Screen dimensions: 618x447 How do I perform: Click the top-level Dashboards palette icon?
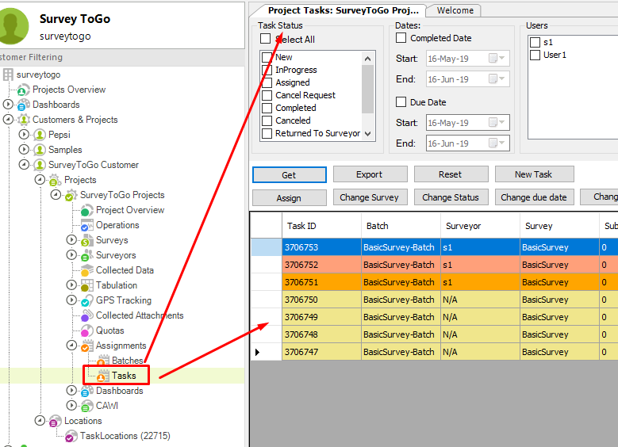23,105
